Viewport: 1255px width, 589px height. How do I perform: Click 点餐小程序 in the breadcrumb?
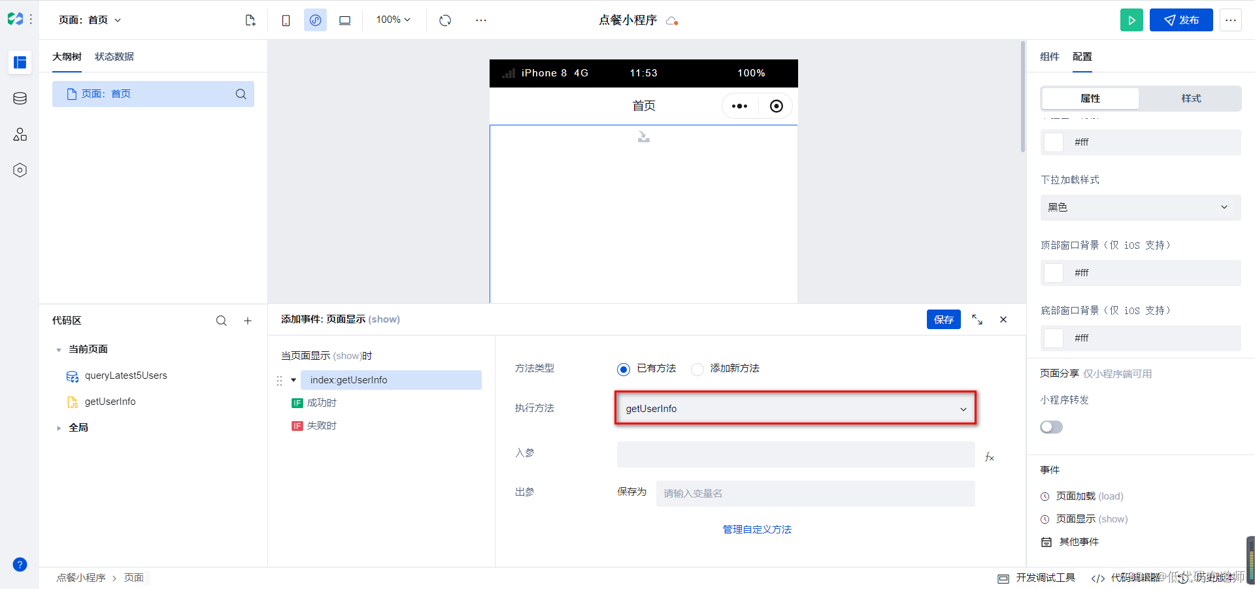coord(81,578)
